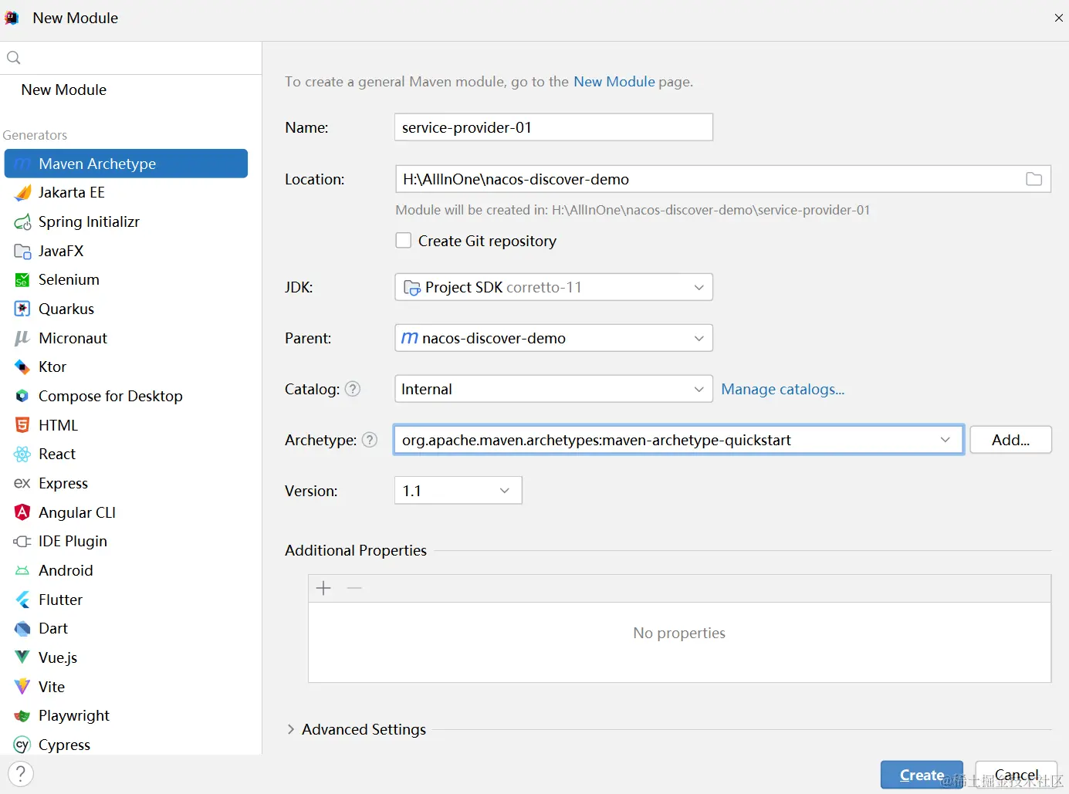This screenshot has width=1069, height=794.
Task: Click the help icon next to Archetype
Action: pos(370,440)
